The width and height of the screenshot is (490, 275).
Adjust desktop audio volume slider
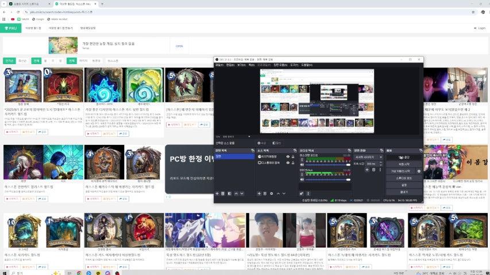(327, 164)
